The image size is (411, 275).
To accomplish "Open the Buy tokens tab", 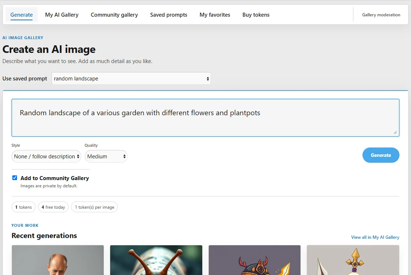I will click(x=256, y=15).
